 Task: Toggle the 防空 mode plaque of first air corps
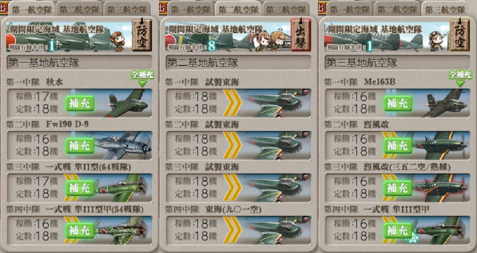click(142, 35)
